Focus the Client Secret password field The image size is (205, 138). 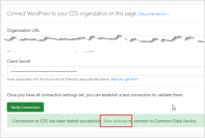pyautogui.click(x=106, y=71)
